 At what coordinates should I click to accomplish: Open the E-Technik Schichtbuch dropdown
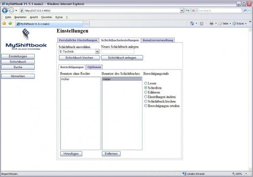[x=79, y=52]
